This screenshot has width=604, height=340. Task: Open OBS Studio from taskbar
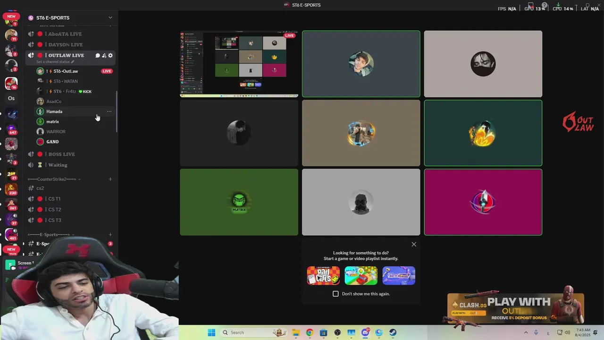(x=337, y=332)
